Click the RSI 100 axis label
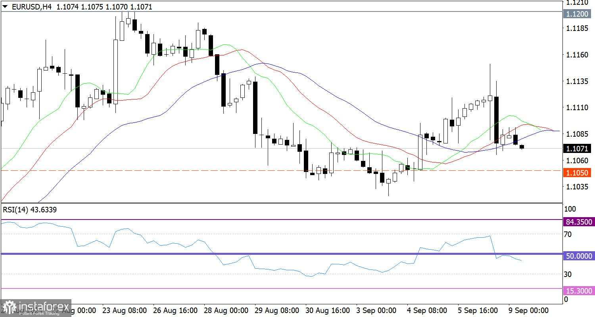Image resolution: width=595 pixels, height=317 pixels. click(x=570, y=209)
